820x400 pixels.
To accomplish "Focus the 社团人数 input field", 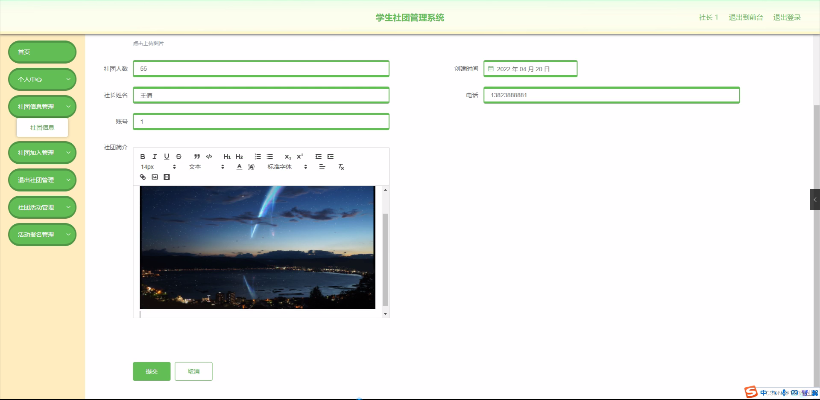I will point(261,69).
